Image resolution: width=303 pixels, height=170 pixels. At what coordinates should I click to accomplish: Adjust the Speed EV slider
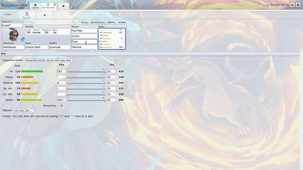pos(86,101)
